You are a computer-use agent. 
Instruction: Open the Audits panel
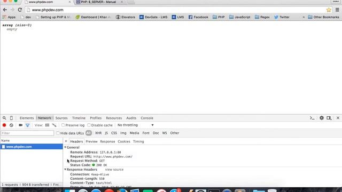coord(131,118)
